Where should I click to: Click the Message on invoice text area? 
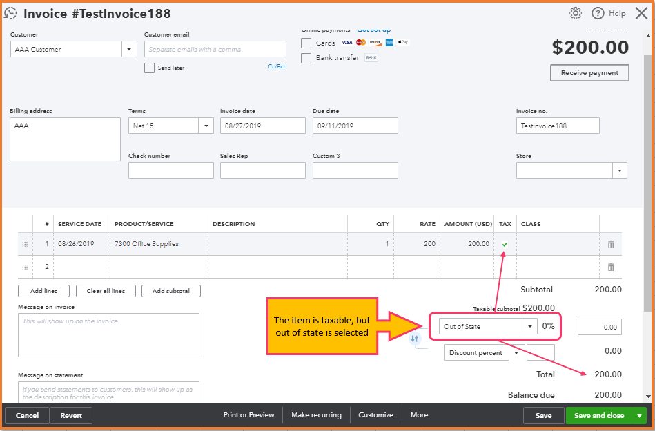coord(108,335)
